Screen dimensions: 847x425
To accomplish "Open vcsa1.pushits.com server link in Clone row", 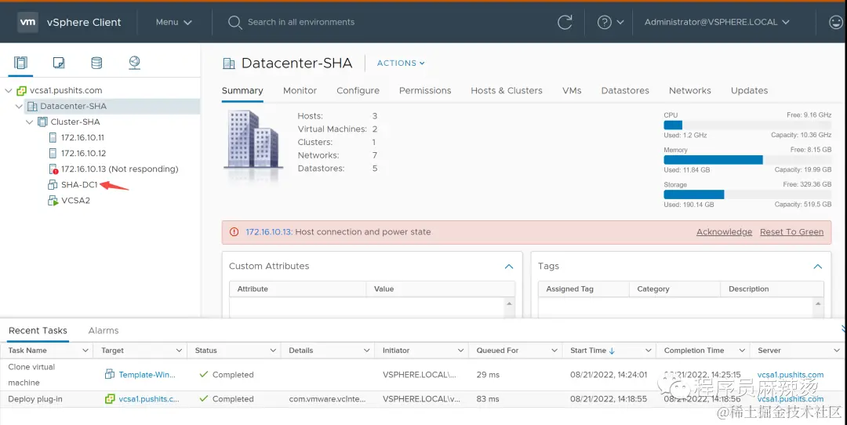I will pos(791,374).
